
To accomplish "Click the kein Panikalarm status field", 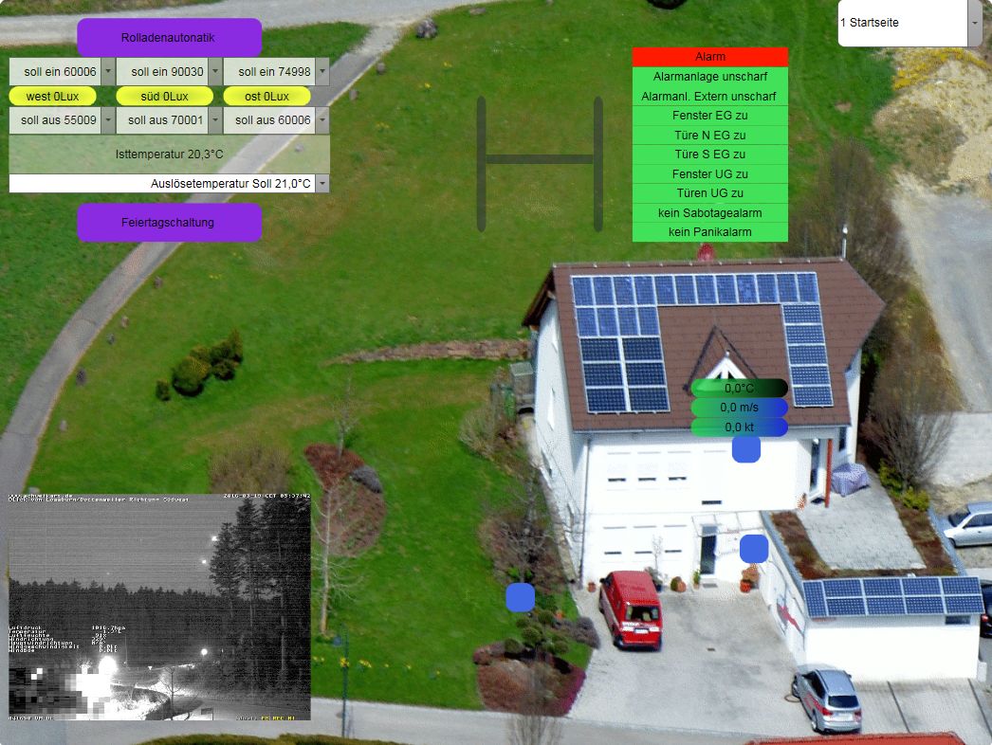I will point(709,232).
